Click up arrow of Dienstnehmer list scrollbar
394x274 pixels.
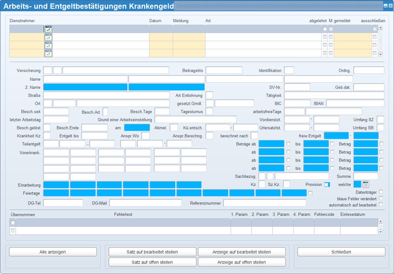381,28
